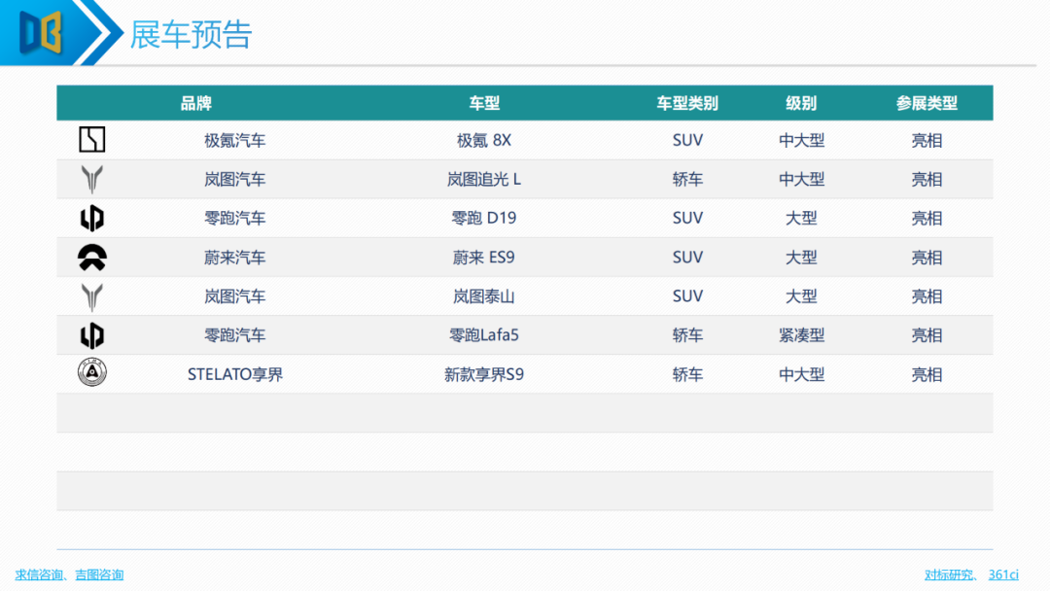Click the 品牌 column header
This screenshot has width=1050, height=591.
[x=196, y=103]
